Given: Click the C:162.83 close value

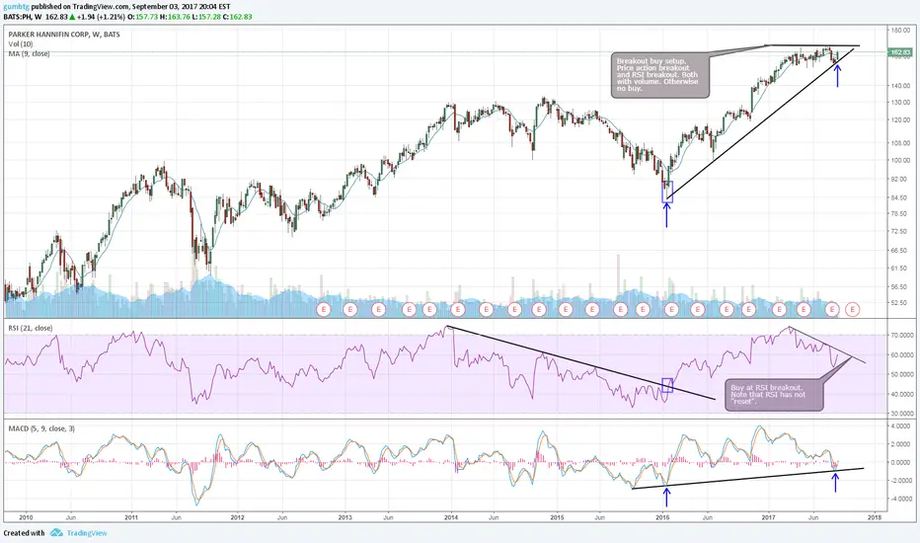Looking at the screenshot, I should click(x=237, y=17).
